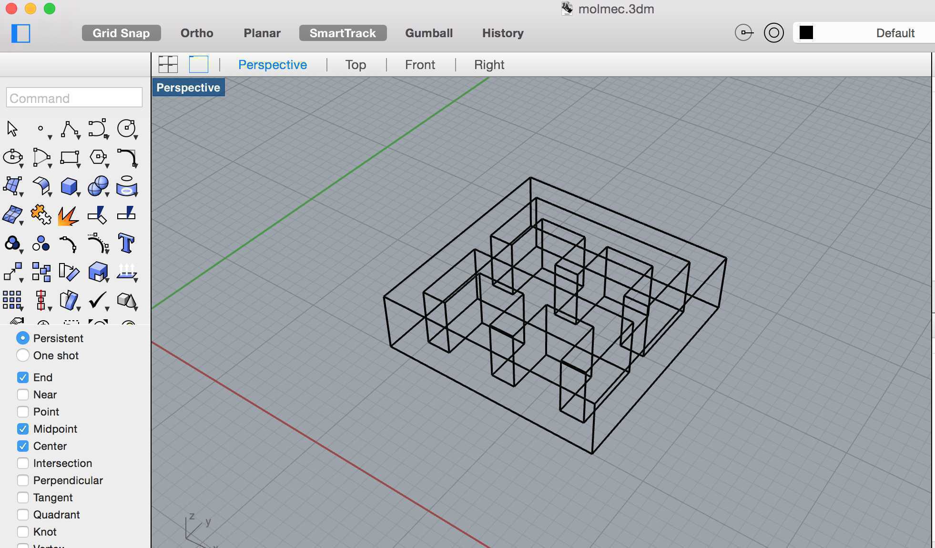935x548 pixels.
Task: Open the Point tool flyout arrow
Action: click(x=50, y=138)
